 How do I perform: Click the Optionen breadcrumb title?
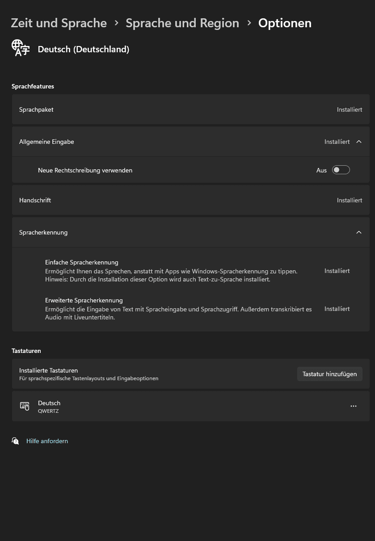click(285, 23)
